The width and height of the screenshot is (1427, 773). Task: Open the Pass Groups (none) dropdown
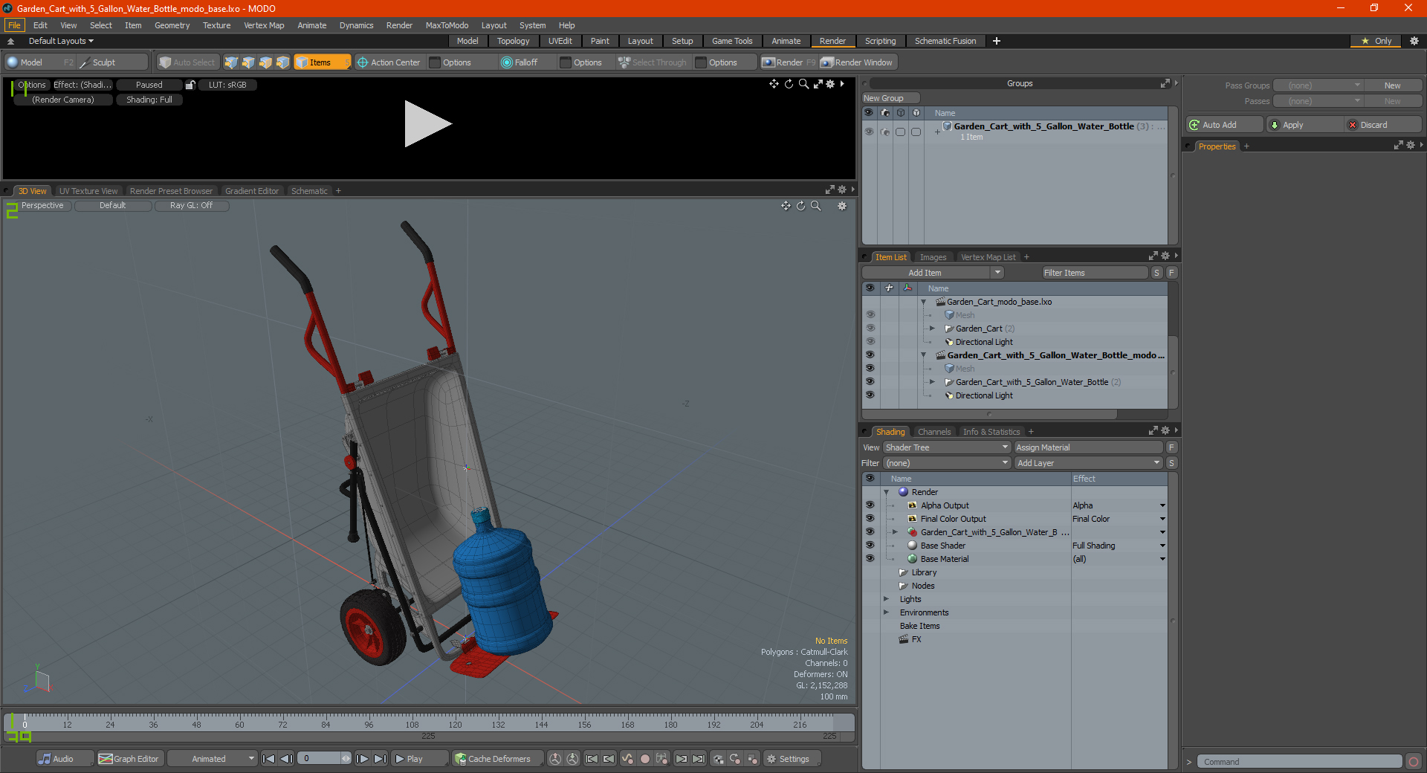[x=1318, y=85]
